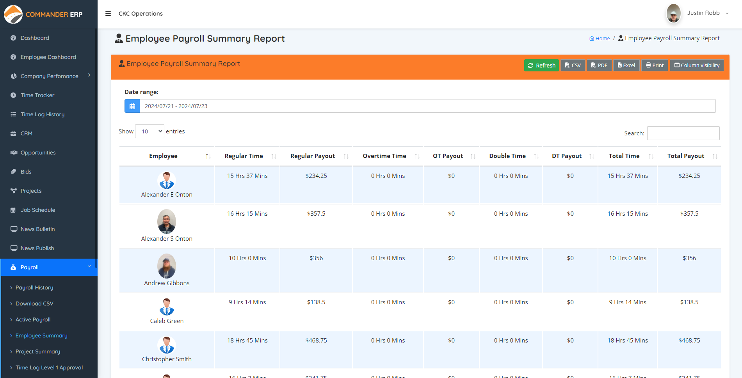Open Dashboard from the sidebar
Viewport: 742px width, 378px height.
(x=35, y=38)
